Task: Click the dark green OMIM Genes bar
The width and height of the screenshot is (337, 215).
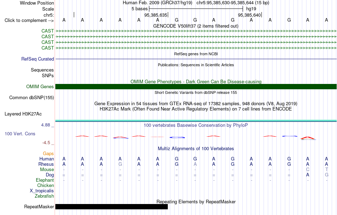Action: click(x=196, y=87)
